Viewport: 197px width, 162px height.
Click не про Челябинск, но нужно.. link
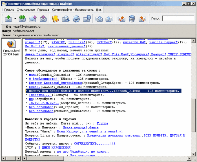[83, 152]
